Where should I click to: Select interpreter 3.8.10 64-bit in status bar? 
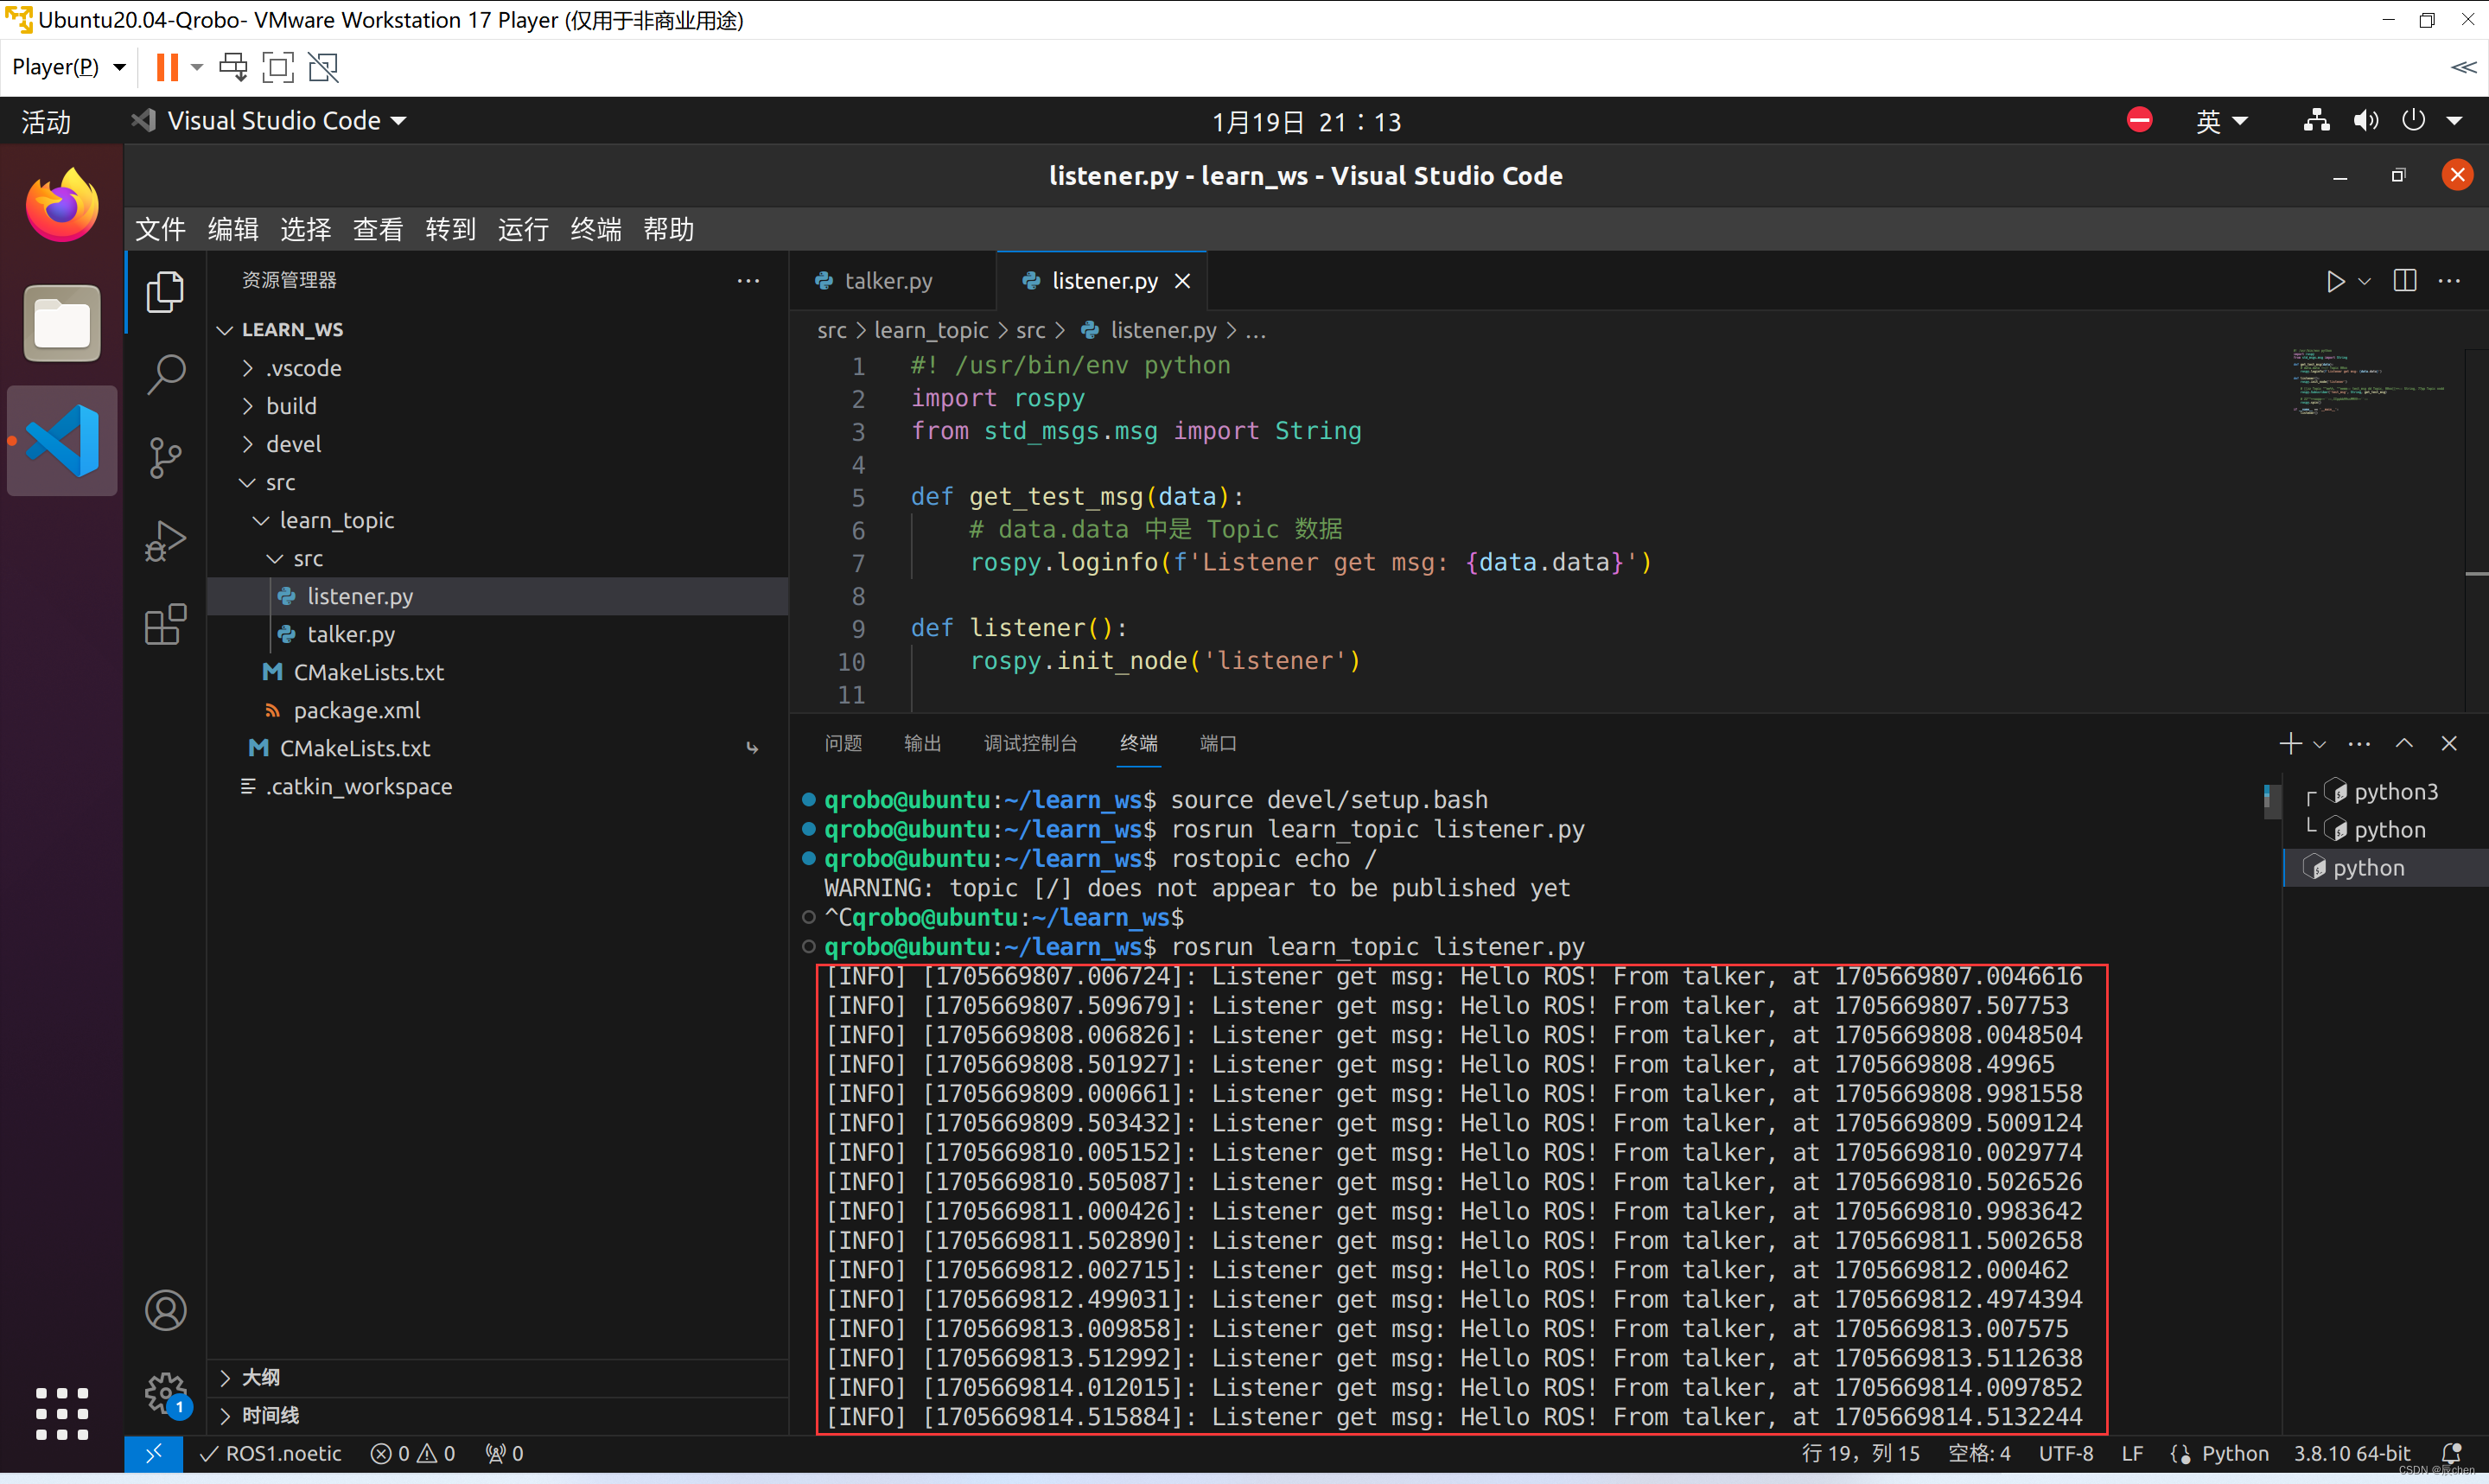pos(2351,1453)
